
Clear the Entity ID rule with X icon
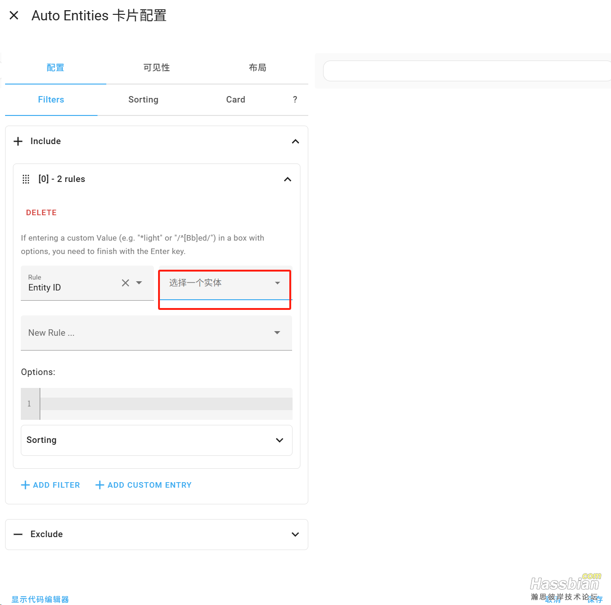(125, 283)
